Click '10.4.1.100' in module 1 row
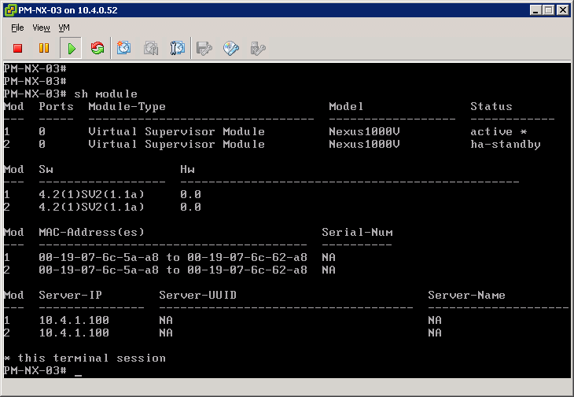The image size is (574, 397). 74,321
